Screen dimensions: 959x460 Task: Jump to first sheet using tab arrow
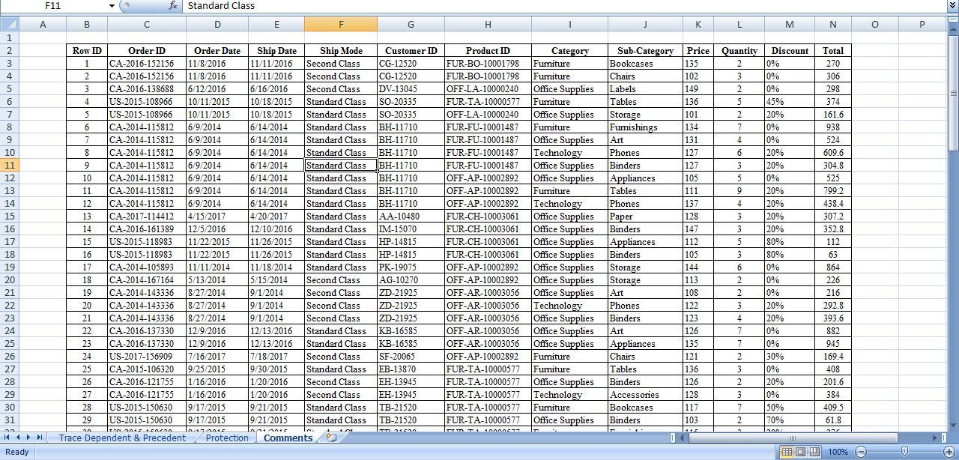tap(7, 438)
